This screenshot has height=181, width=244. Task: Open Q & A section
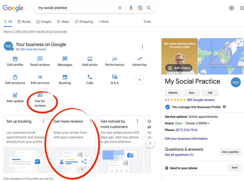point(114,80)
